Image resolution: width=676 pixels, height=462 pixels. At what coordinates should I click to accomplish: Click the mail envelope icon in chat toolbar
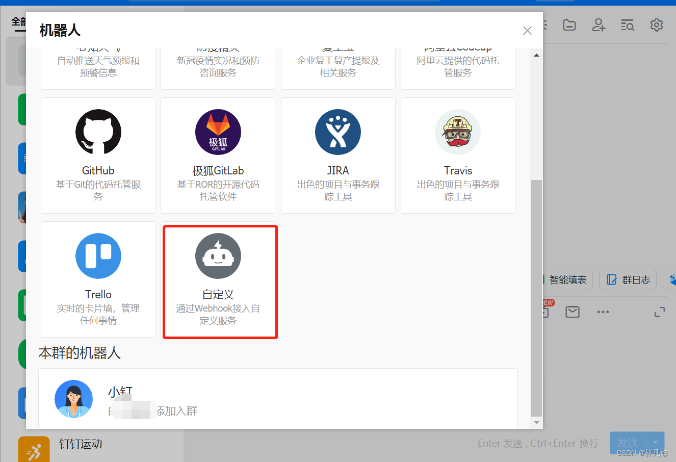pos(573,312)
